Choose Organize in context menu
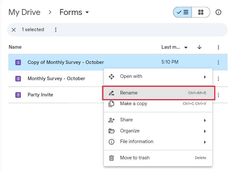Screen dimensions: 233x172 point(158,131)
